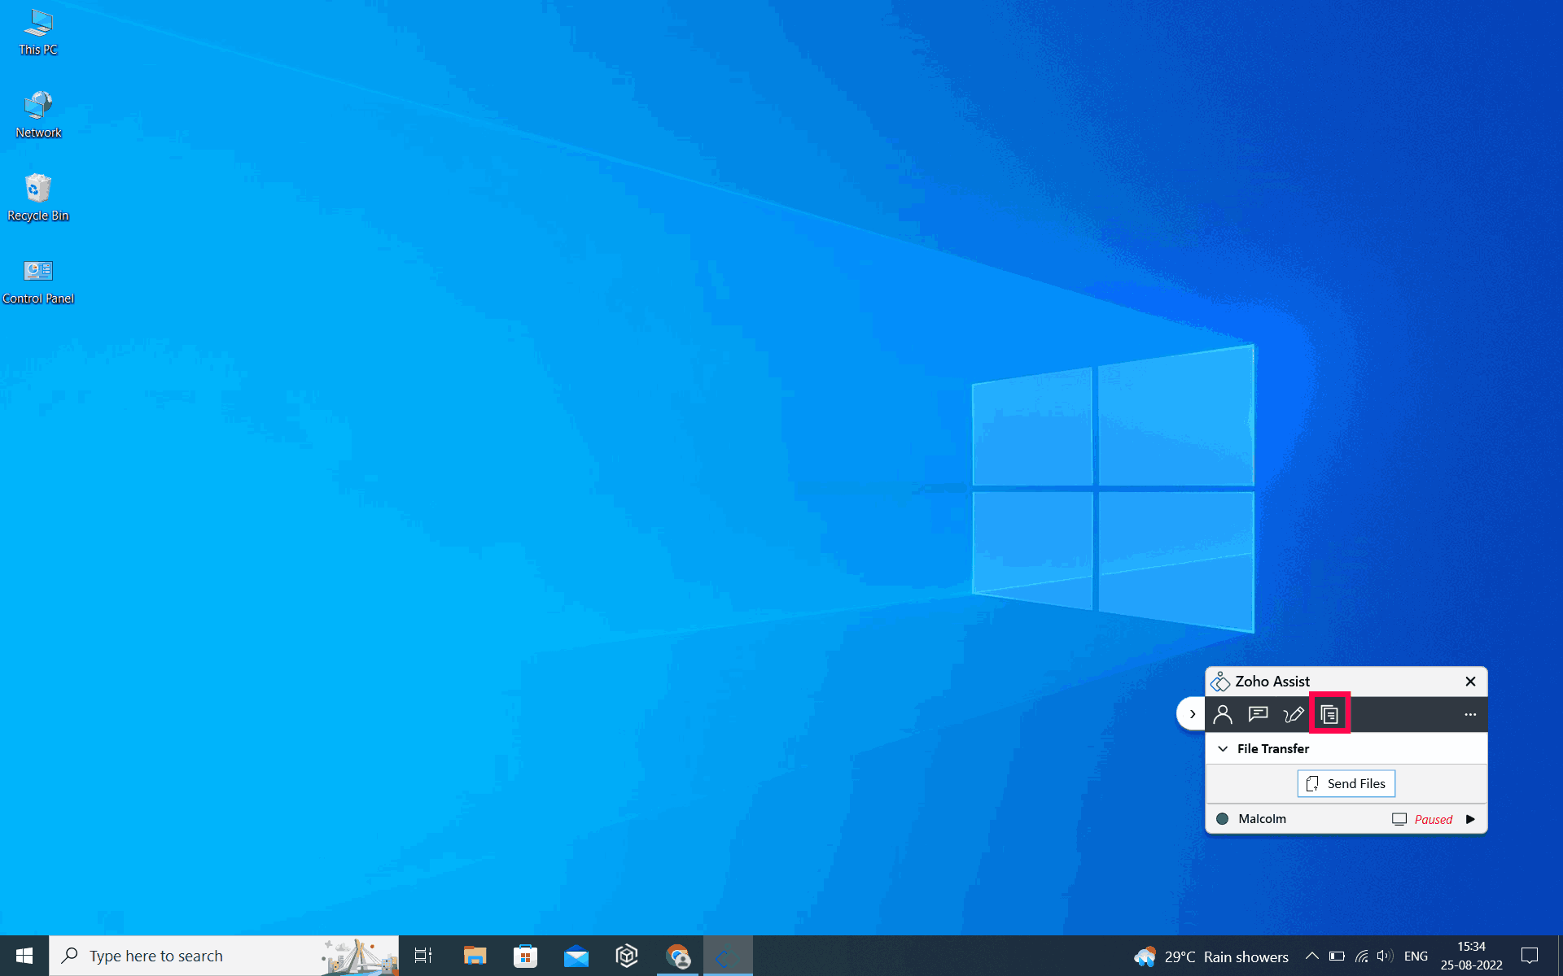Open Microsoft Store from the taskbar
Image resolution: width=1563 pixels, height=976 pixels.
[525, 956]
